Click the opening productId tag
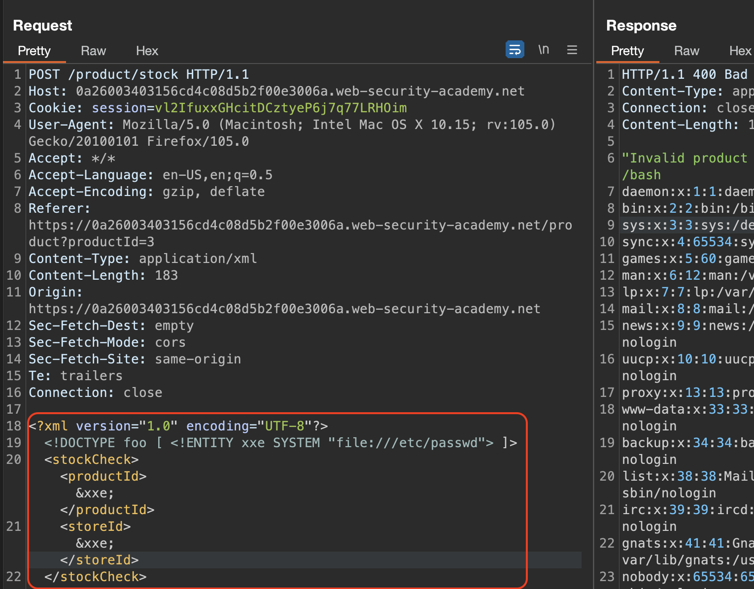Viewport: 754px width, 589px height. [x=103, y=477]
